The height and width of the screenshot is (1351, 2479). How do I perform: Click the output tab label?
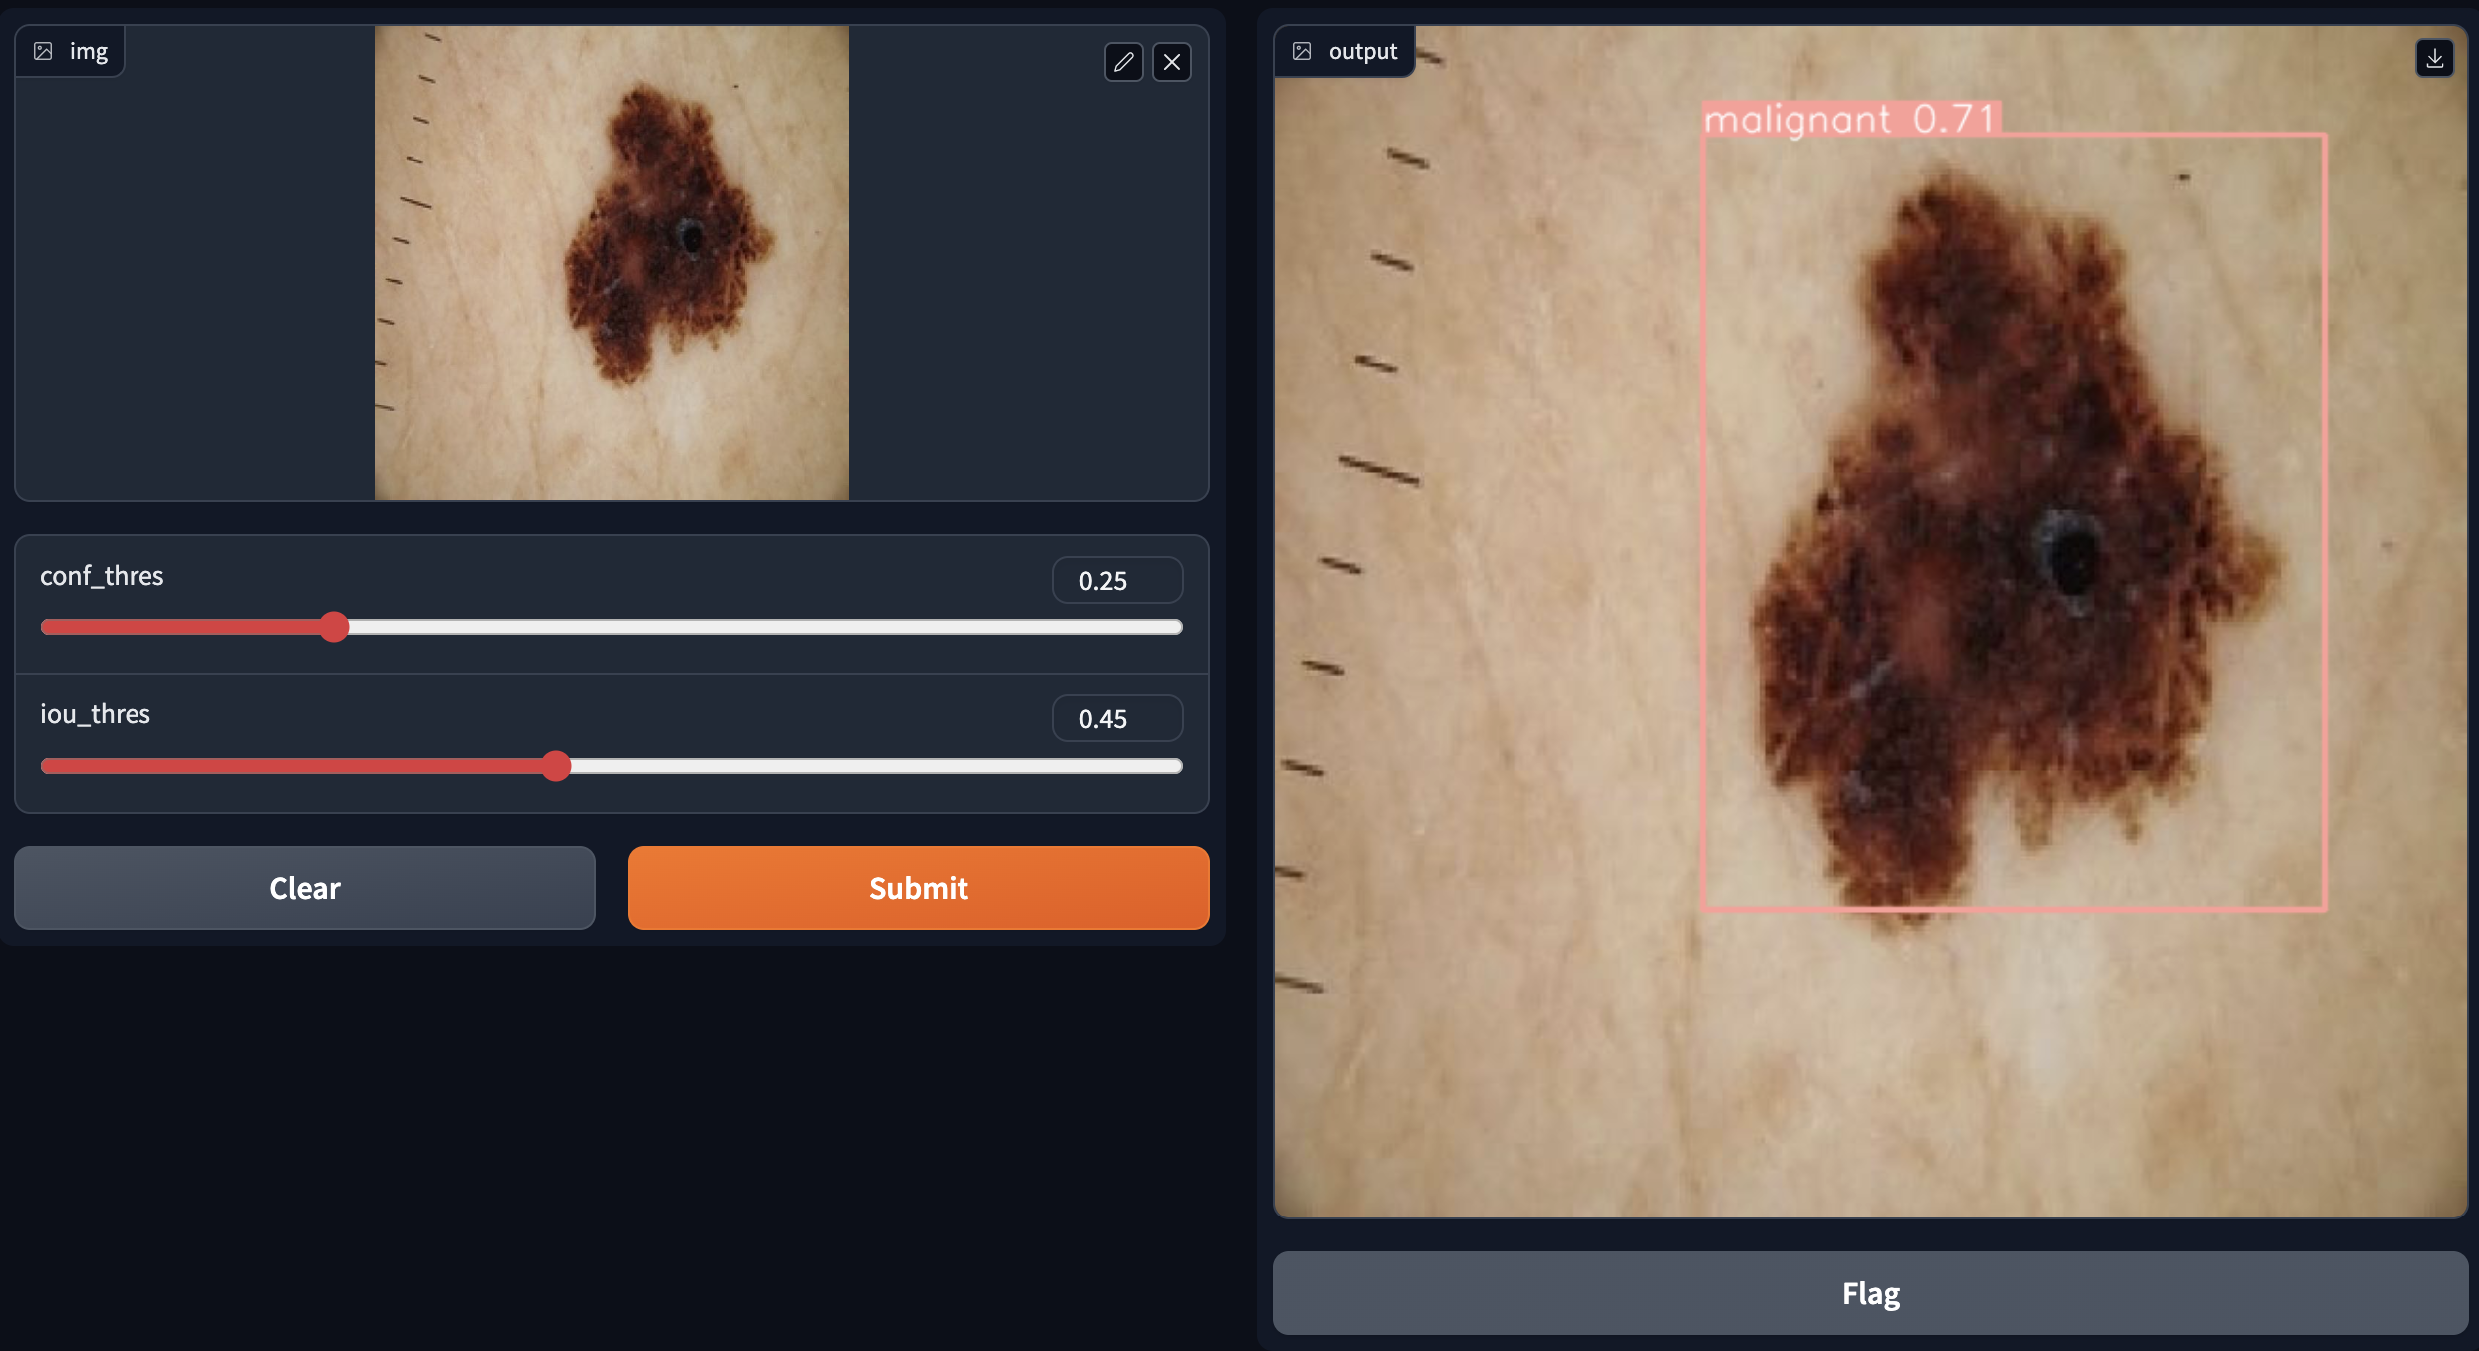tap(1362, 51)
